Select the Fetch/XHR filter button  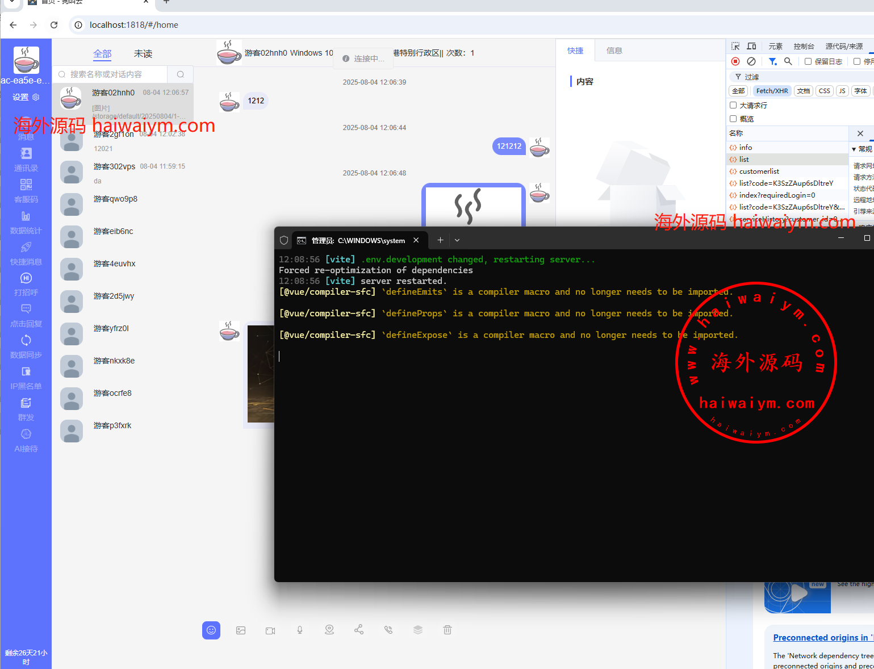point(772,91)
